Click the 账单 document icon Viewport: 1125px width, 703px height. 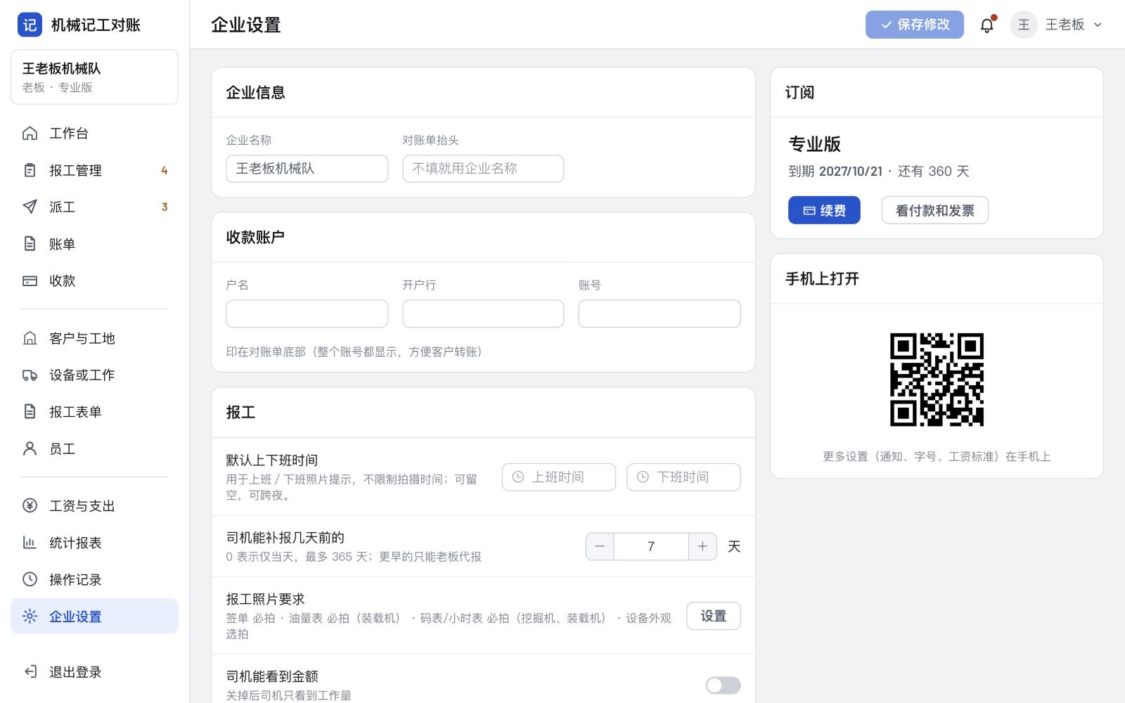tap(30, 244)
